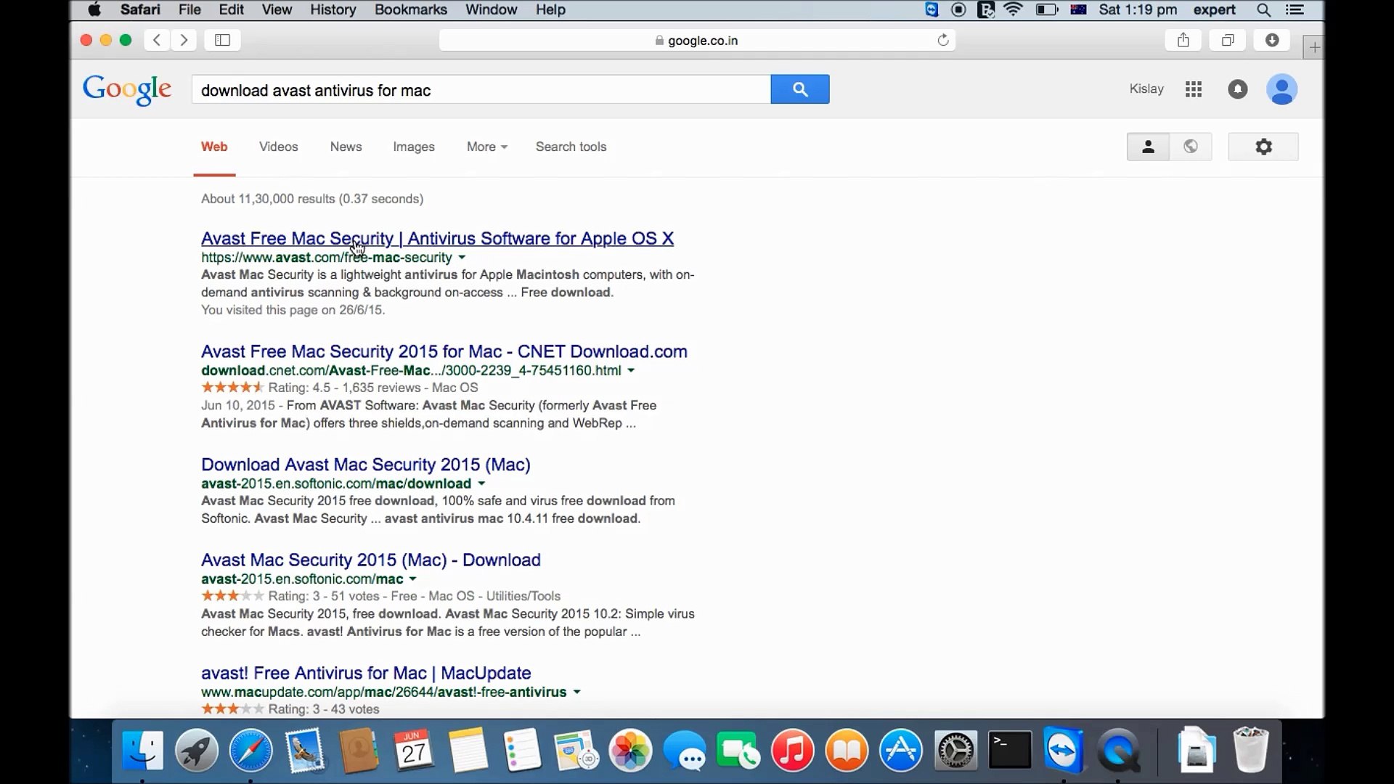
Task: Expand the More search options dropdown
Action: click(x=486, y=147)
